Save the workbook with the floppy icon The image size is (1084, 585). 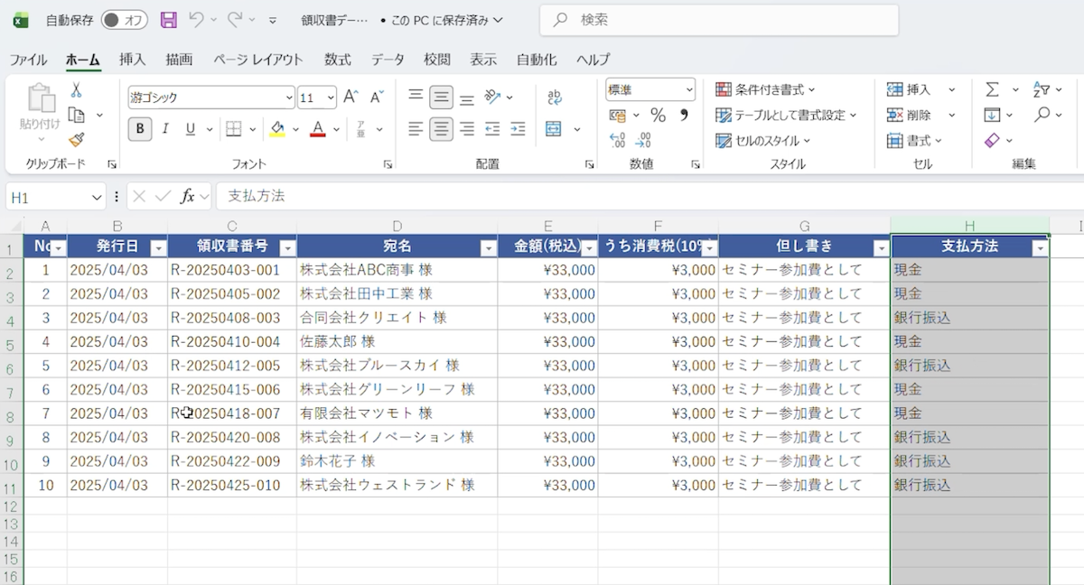click(168, 20)
